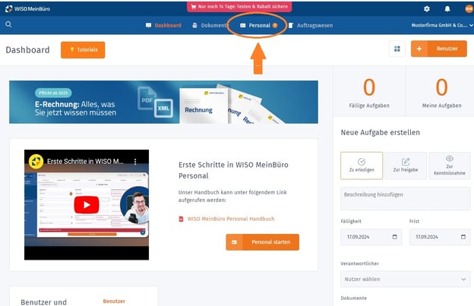This screenshot has width=474, height=306.
Task: Play the 'Erste Schritte' YouTube video
Action: [x=87, y=205]
